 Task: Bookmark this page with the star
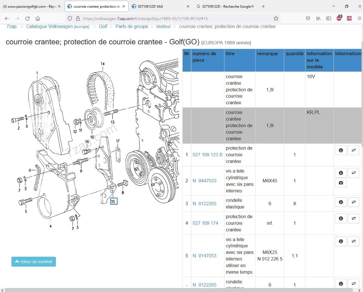(276, 19)
